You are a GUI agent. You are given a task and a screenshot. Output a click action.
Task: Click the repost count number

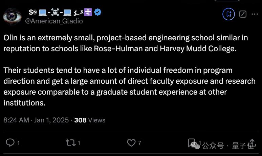point(79,143)
